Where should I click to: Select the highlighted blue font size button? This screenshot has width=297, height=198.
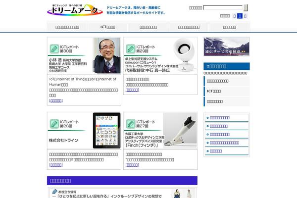(x=240, y=16)
